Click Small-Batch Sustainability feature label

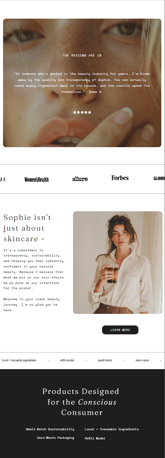click(x=50, y=429)
